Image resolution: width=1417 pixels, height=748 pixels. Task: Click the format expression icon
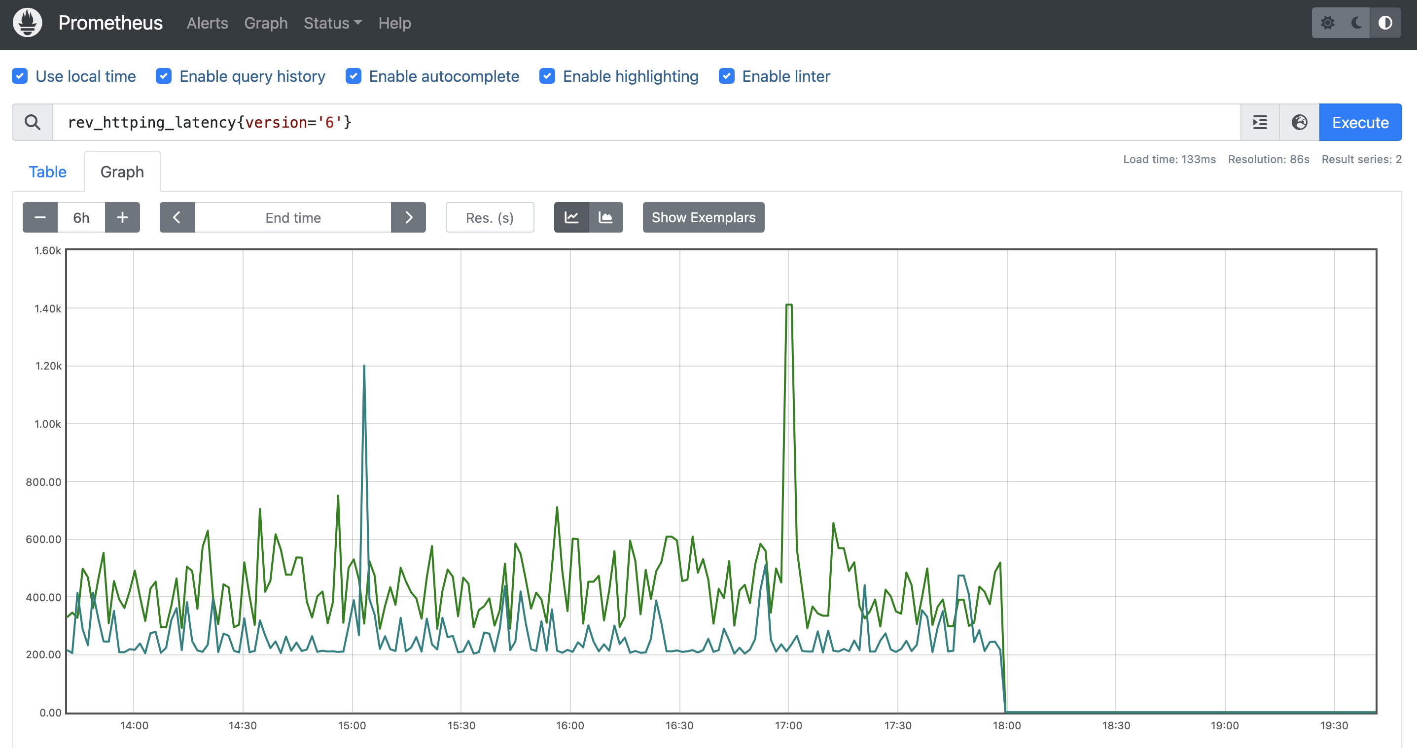(x=1260, y=123)
